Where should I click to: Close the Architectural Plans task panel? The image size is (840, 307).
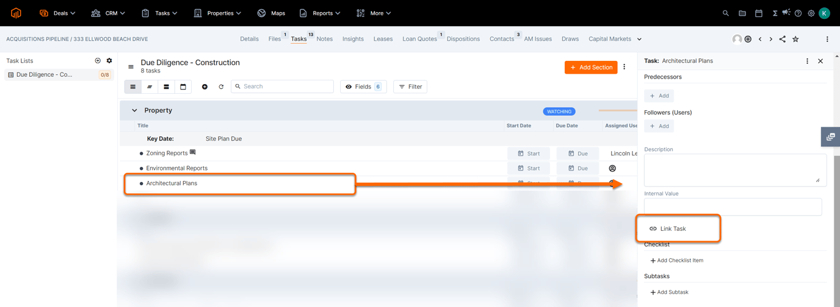click(x=820, y=61)
